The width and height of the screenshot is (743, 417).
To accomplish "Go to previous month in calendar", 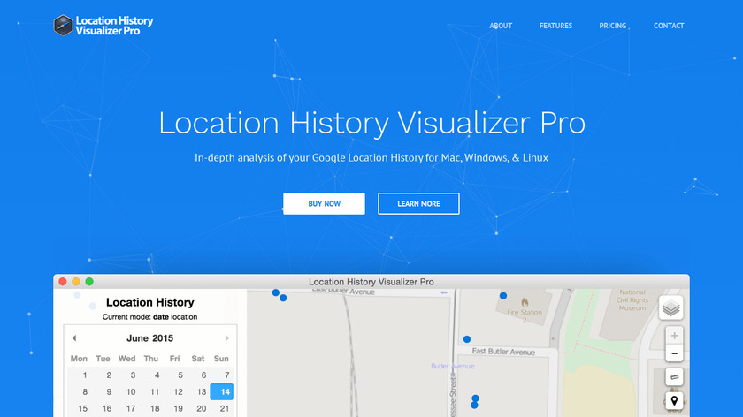I will 74,338.
